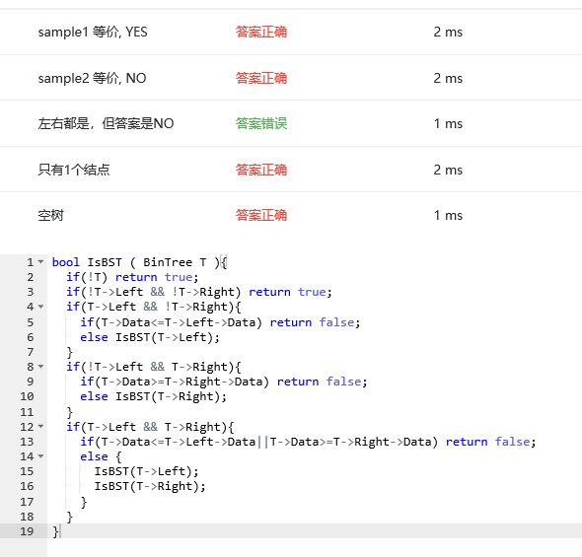Click line number 2 in gutter
Image resolution: width=582 pixels, height=557 pixels.
(31, 277)
